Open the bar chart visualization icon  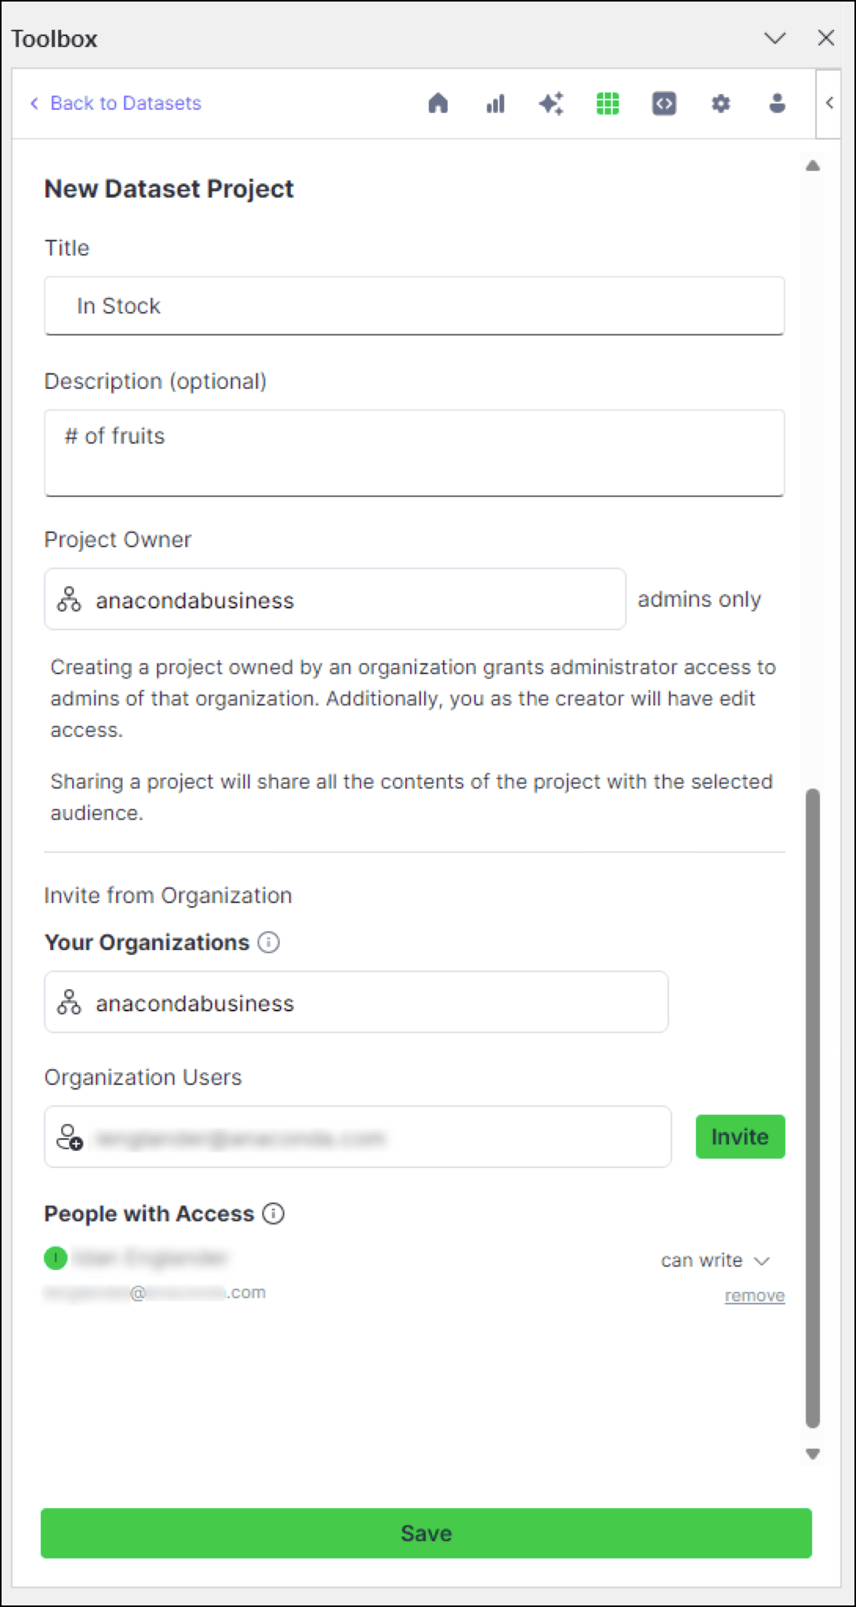495,103
